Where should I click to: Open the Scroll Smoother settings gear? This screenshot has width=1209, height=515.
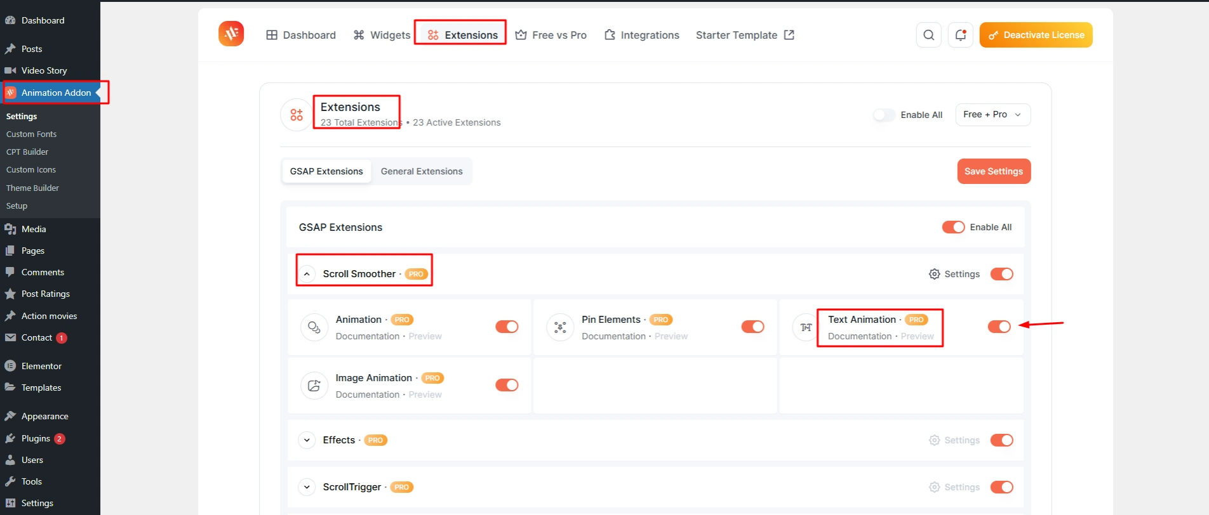pyautogui.click(x=934, y=274)
